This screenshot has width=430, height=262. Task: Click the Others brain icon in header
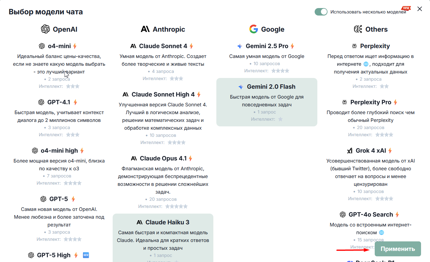358,29
